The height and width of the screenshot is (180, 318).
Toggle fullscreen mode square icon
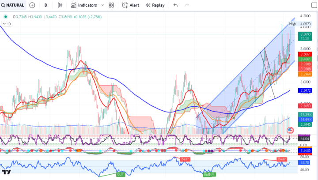coord(314,5)
